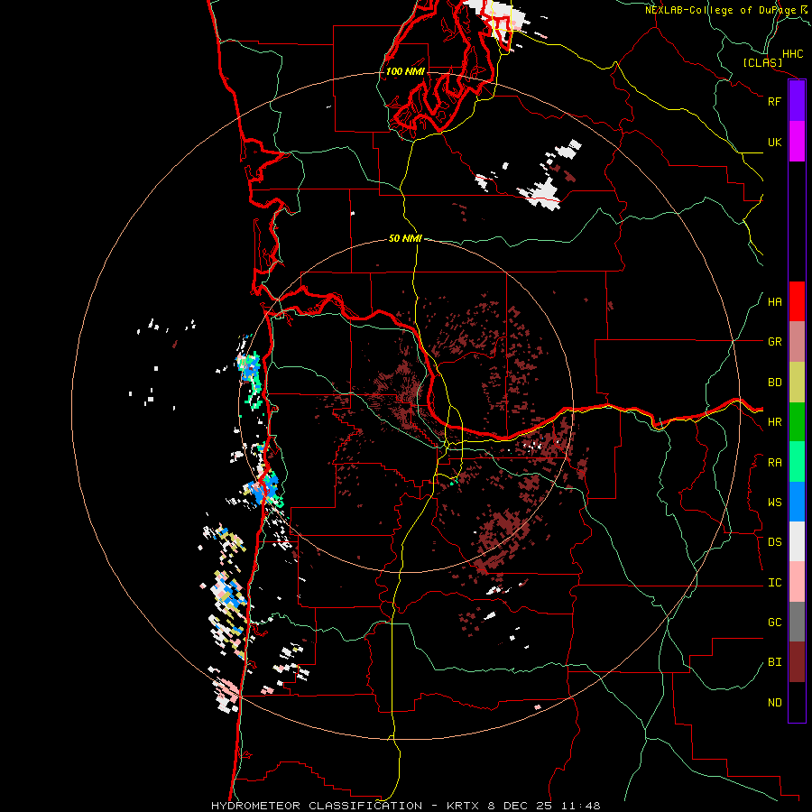Viewport: 812px width, 812px height.
Task: Click the BI legend label
Action: coord(774,662)
